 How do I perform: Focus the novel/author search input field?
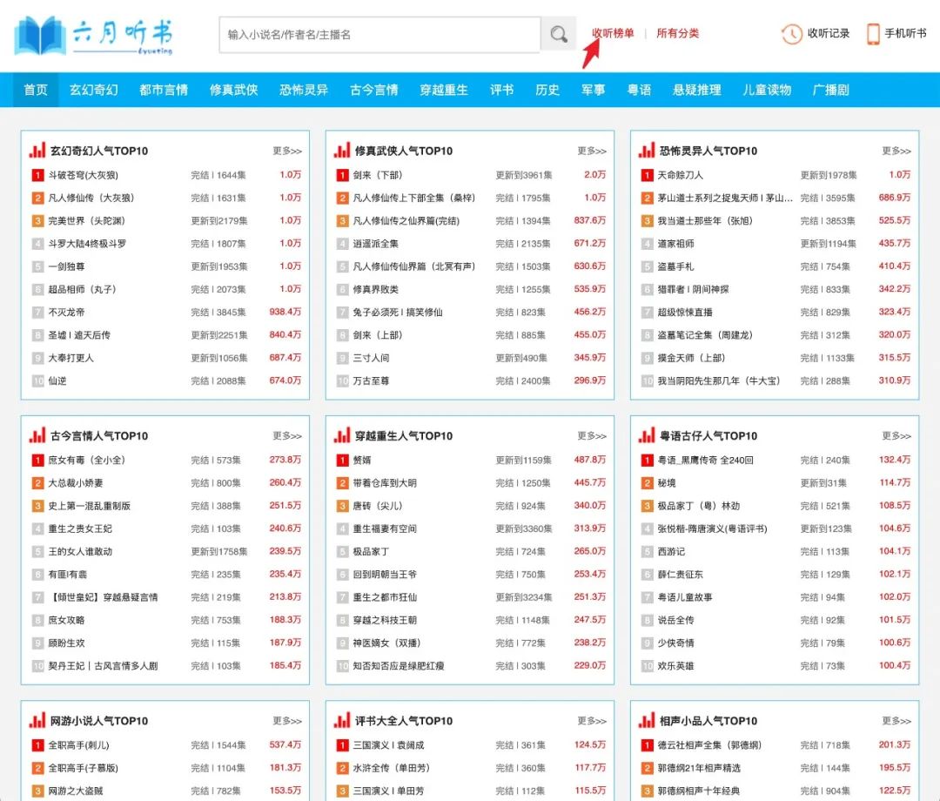point(379,34)
